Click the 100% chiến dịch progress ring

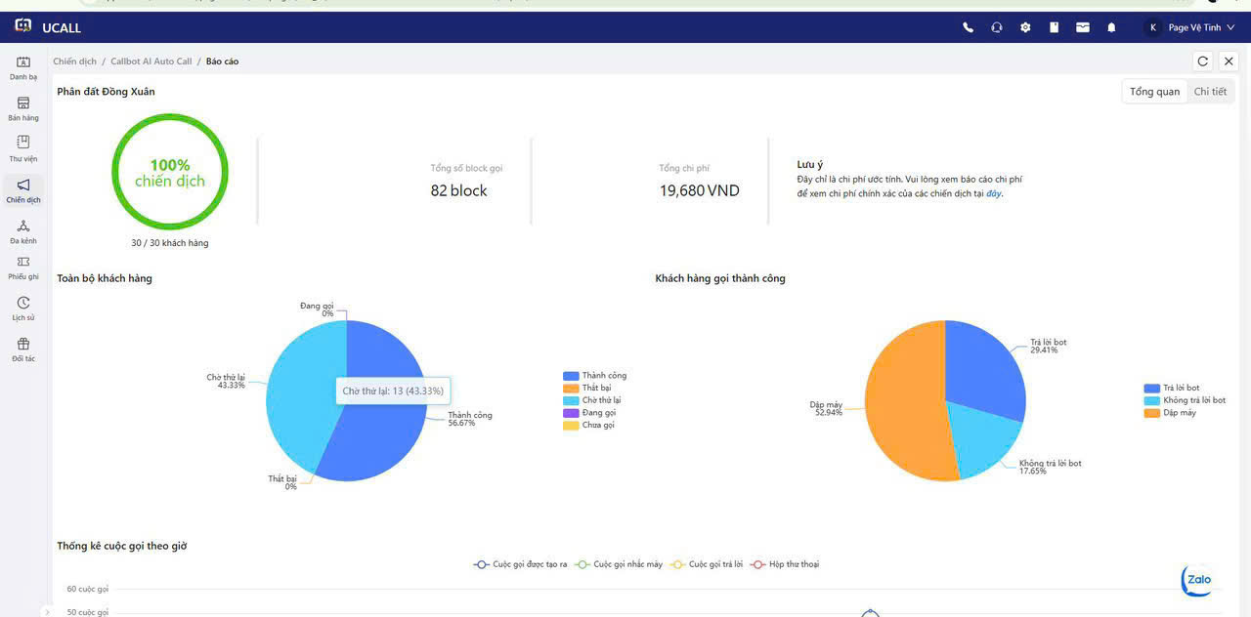pyautogui.click(x=170, y=172)
